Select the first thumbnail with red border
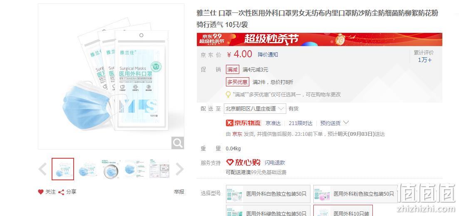The height and width of the screenshot is (216, 459). 63,169
